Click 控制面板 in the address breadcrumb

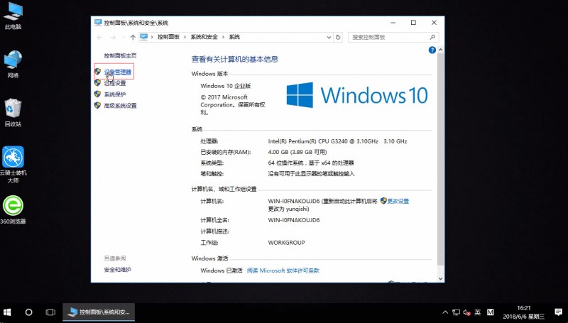168,37
